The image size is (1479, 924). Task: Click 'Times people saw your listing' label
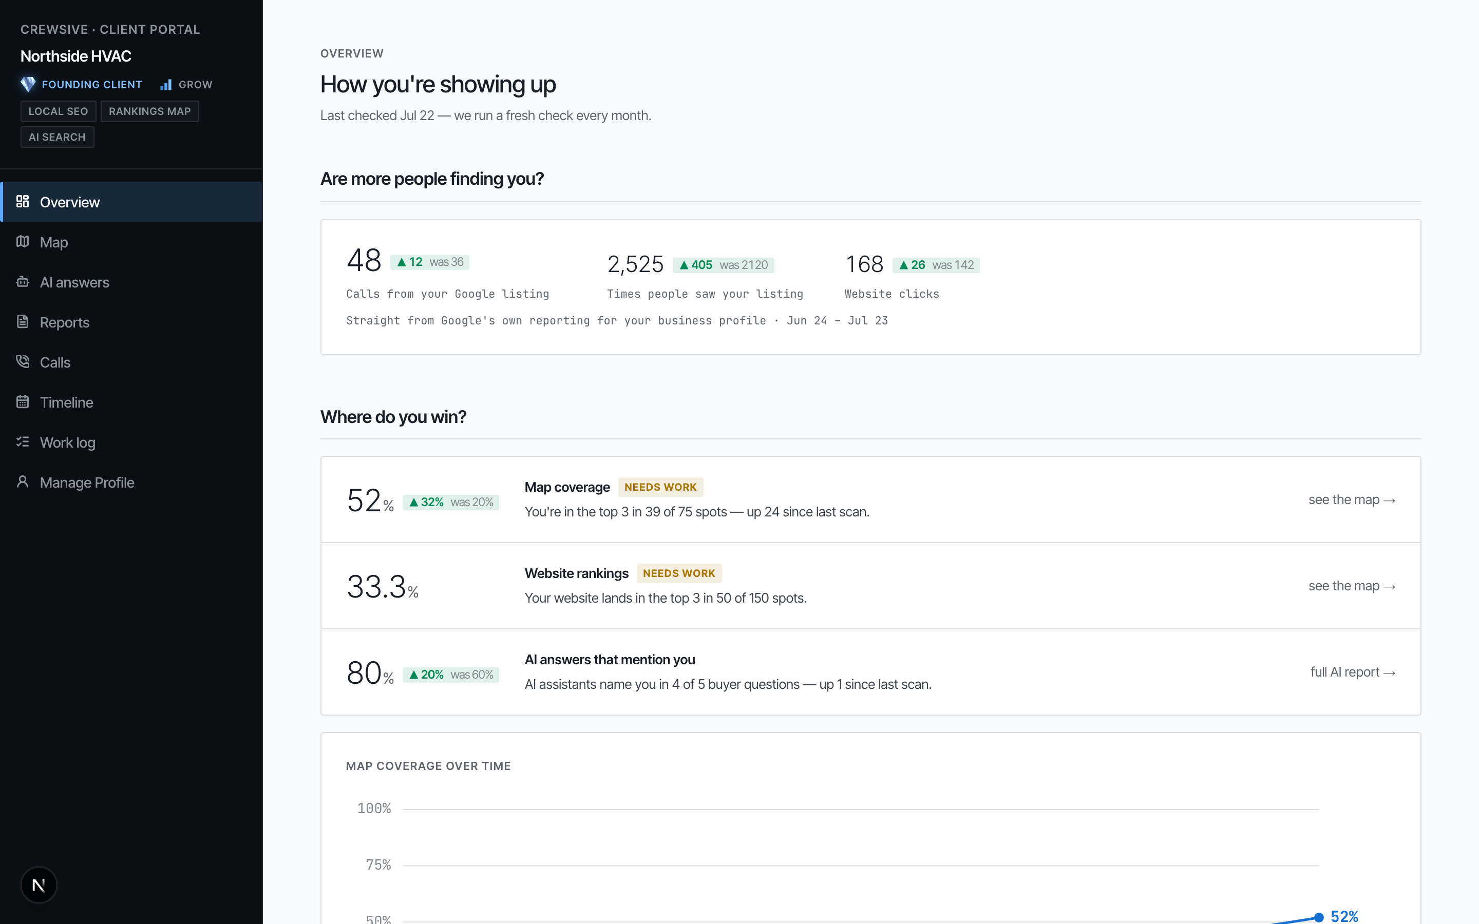pyautogui.click(x=705, y=294)
